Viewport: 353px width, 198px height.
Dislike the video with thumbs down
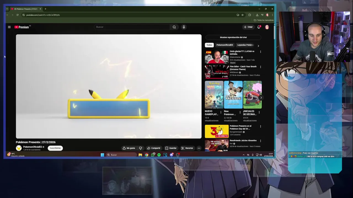point(141,148)
